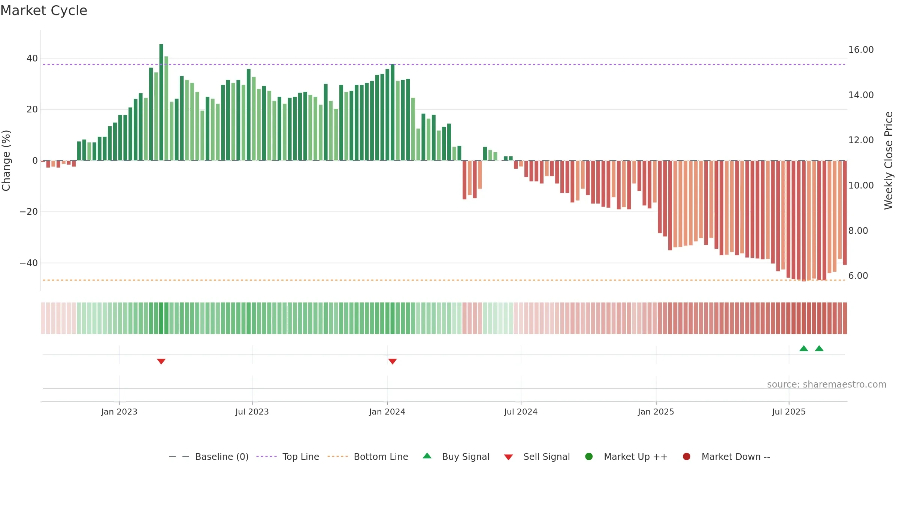This screenshot has width=899, height=506.
Task: Select the sell signal marker near Jan 2024
Action: click(393, 361)
